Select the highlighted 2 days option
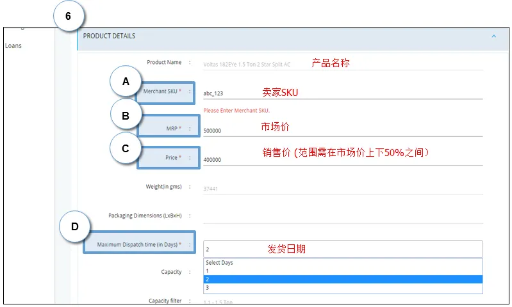Screen dimensions: 512x307 point(343,279)
